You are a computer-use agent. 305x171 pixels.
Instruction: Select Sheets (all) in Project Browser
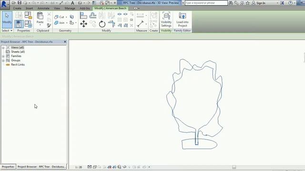18,52
